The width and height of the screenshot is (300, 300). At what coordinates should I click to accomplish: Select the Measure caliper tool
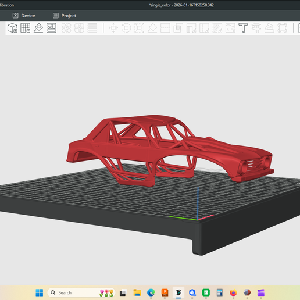pos(256,28)
